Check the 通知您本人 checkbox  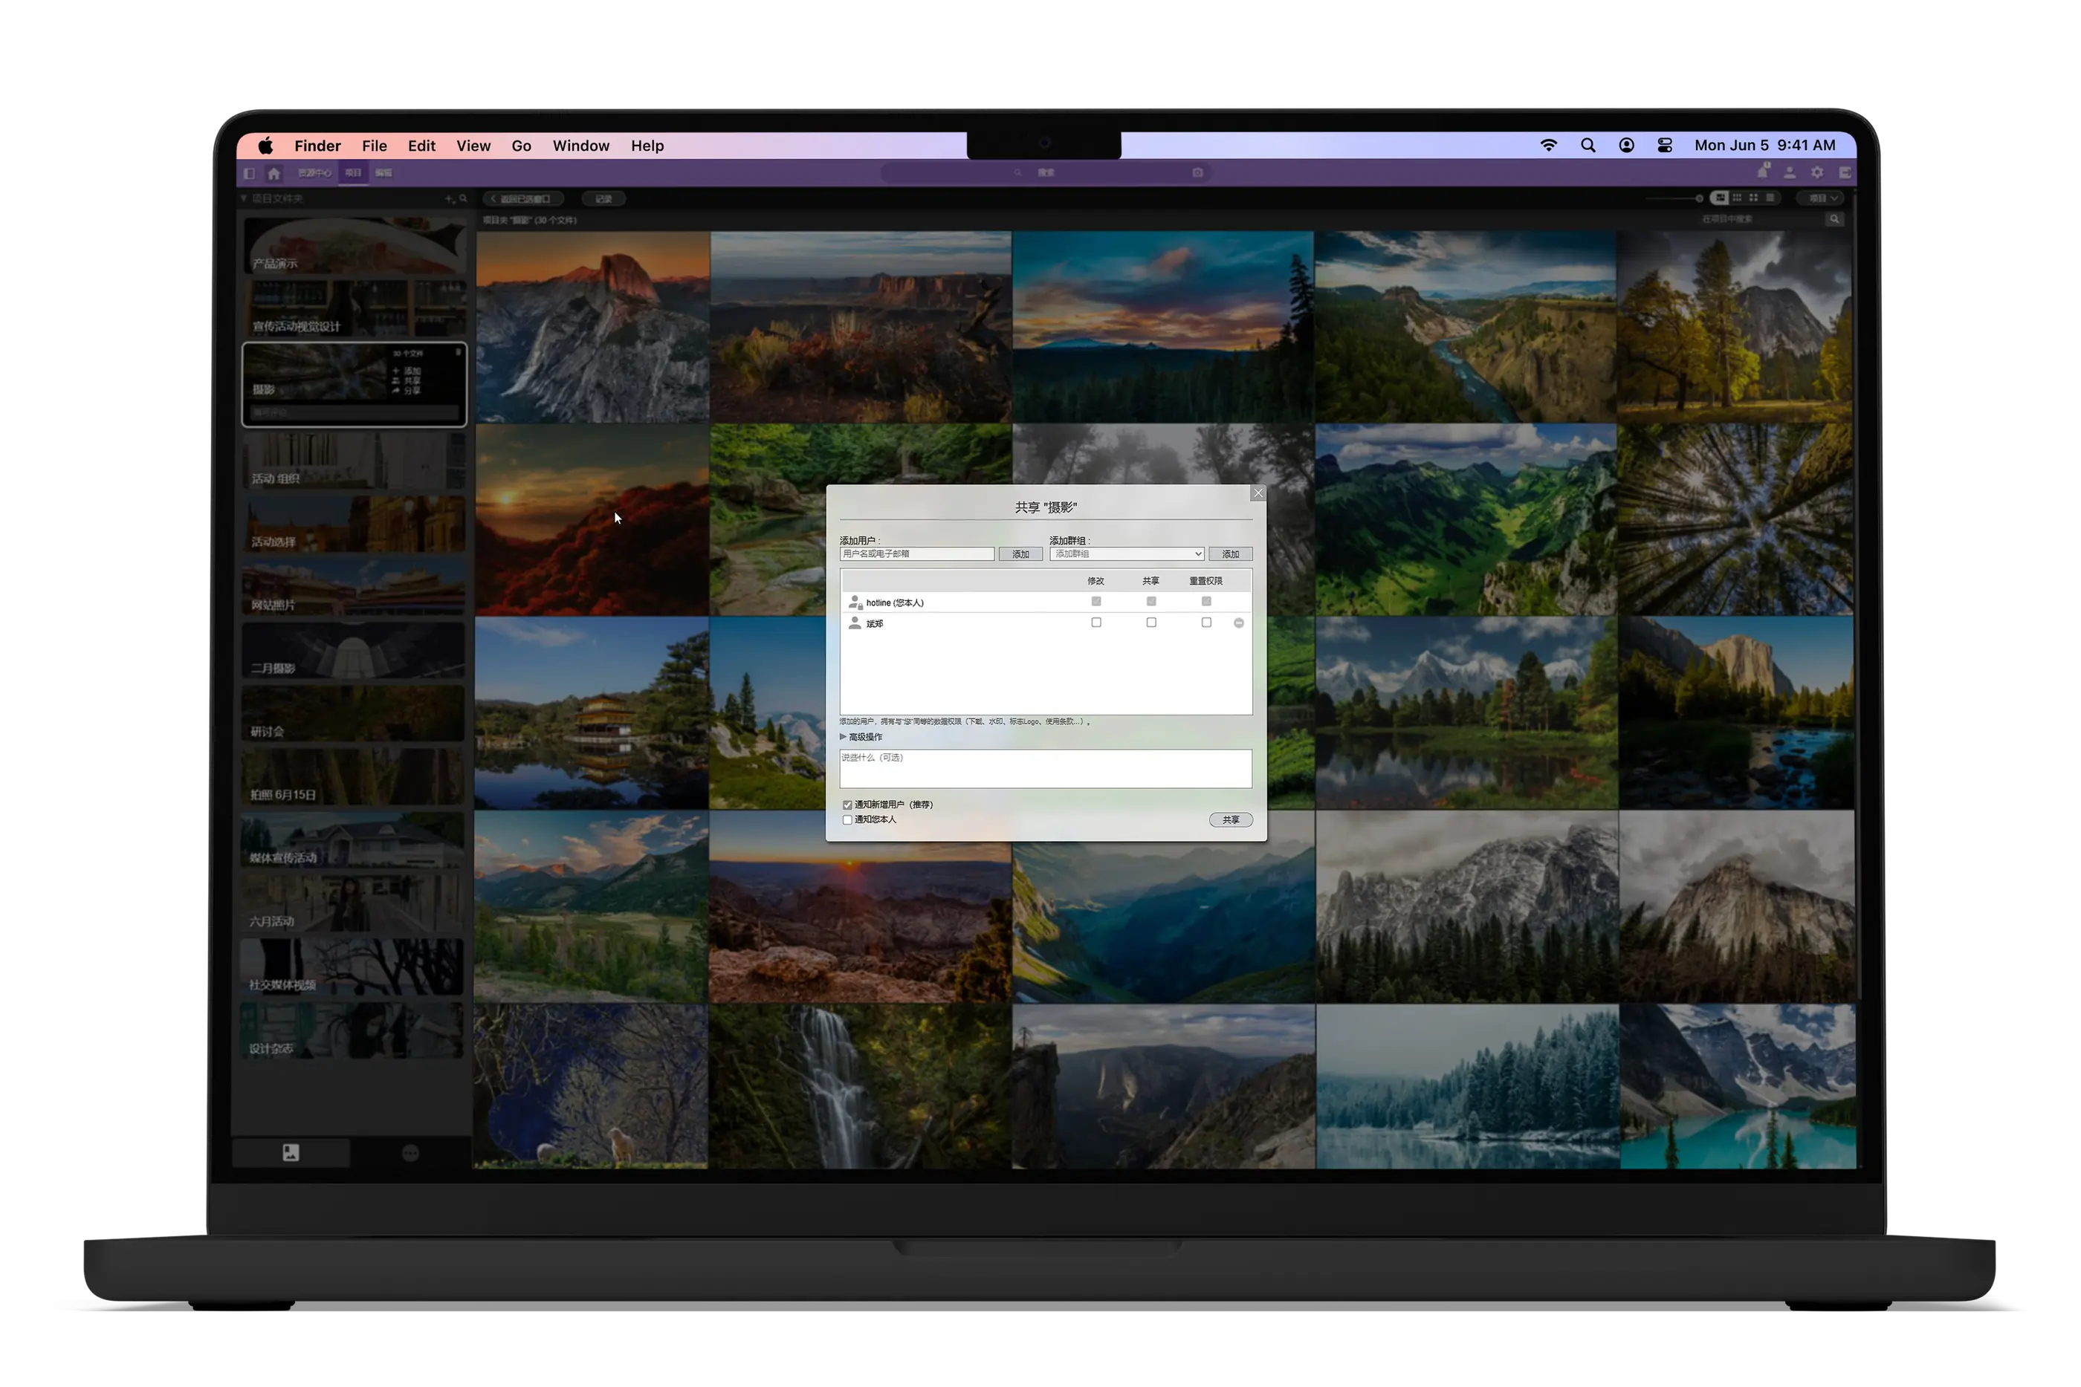point(847,819)
